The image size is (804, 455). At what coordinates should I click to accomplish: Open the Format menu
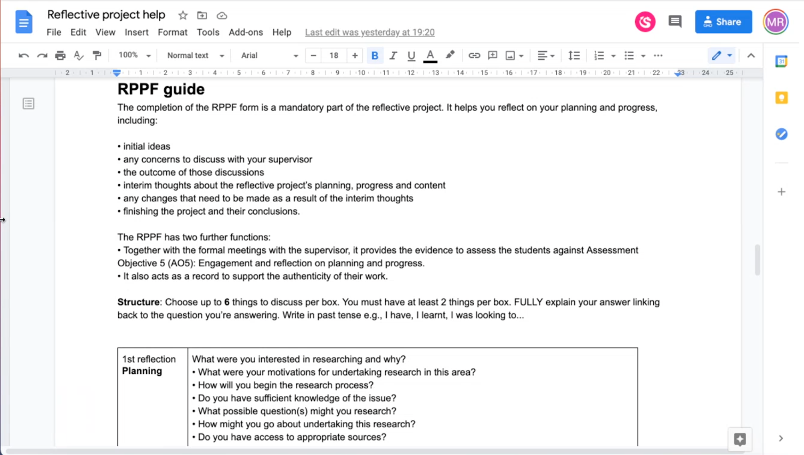point(172,32)
